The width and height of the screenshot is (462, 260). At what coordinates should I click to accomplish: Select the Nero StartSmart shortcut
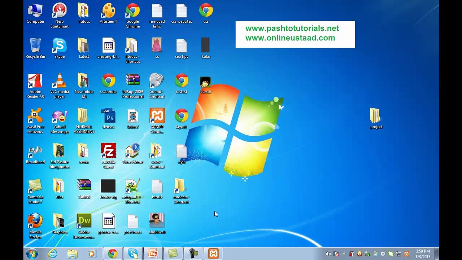pyautogui.click(x=60, y=15)
